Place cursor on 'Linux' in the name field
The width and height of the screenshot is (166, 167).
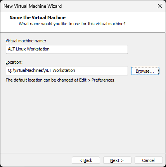tap(21, 49)
